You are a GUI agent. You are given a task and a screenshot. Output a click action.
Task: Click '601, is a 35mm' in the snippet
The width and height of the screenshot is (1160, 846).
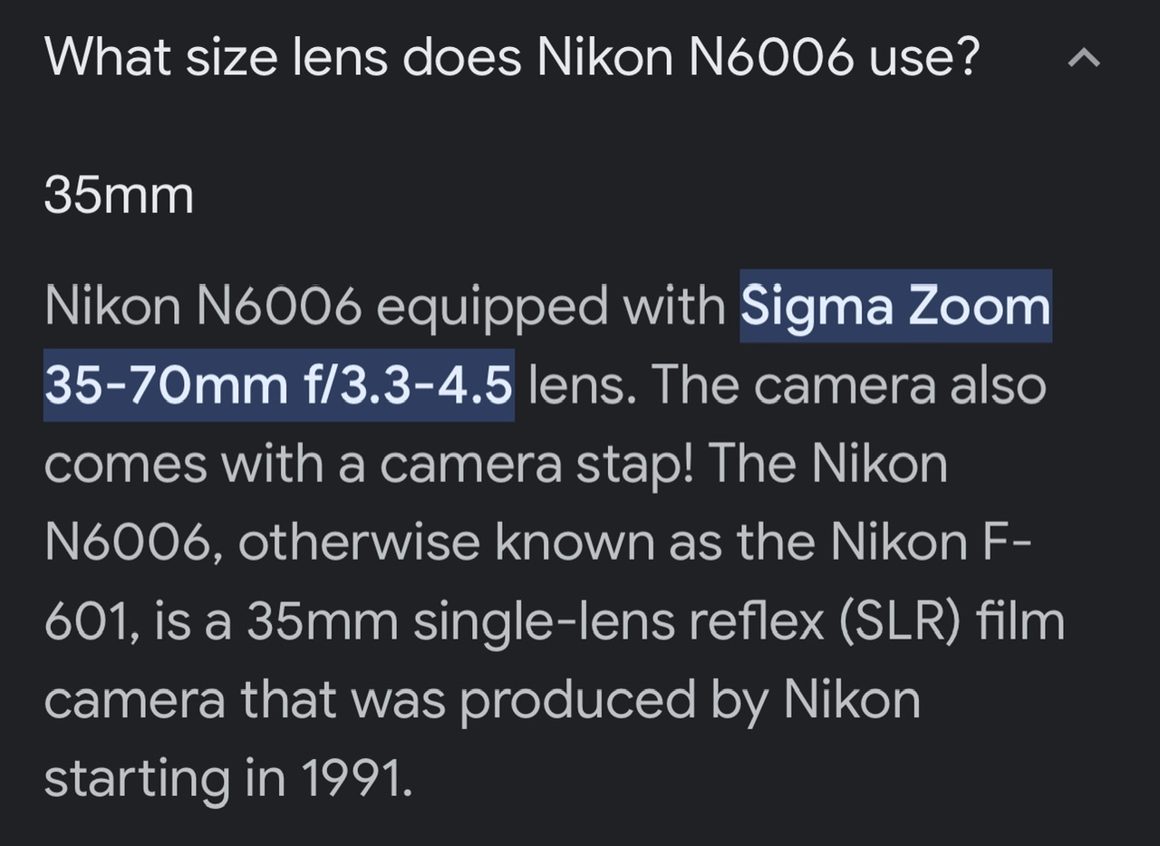pos(221,622)
